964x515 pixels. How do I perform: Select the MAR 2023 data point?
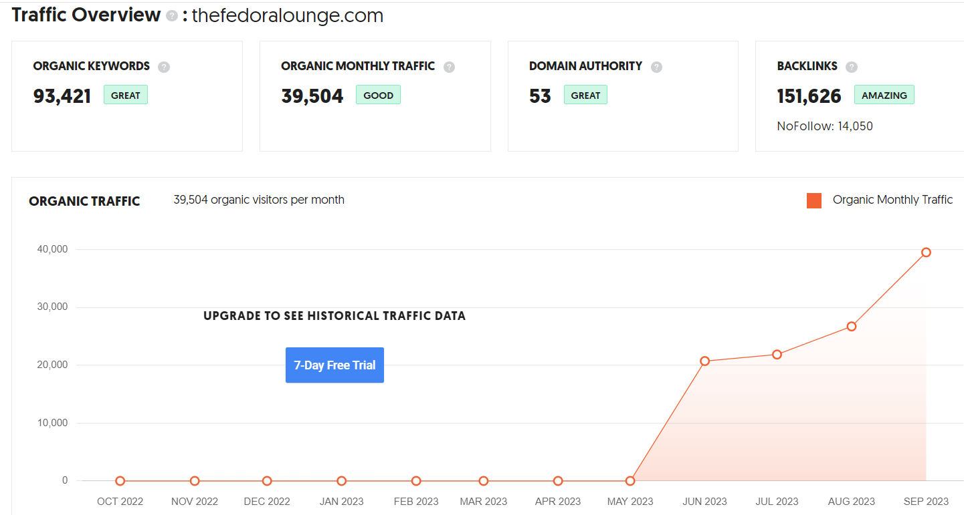[x=484, y=481]
